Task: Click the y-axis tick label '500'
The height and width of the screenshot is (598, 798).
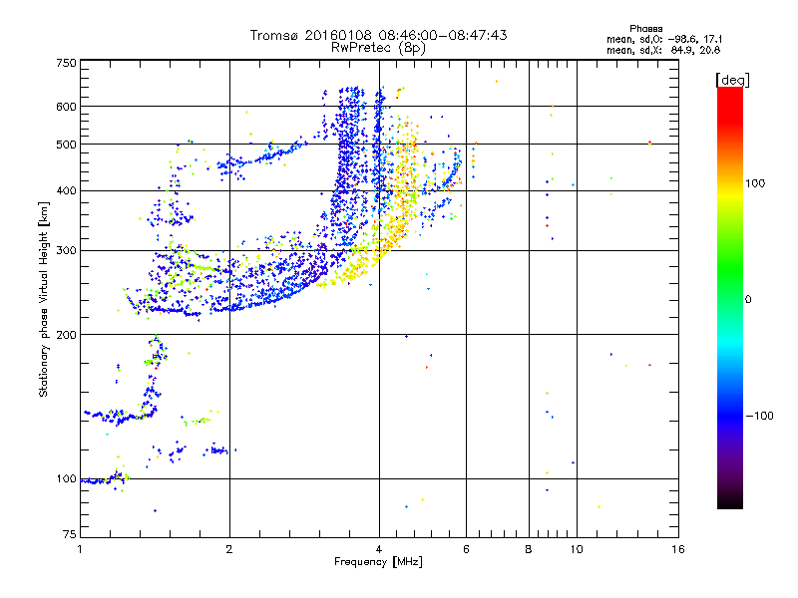Action: pyautogui.click(x=66, y=145)
